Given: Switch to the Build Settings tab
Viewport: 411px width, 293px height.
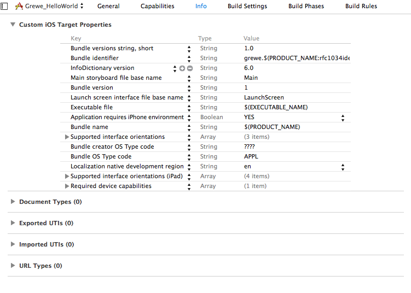Looking at the screenshot, I should 248,6.
